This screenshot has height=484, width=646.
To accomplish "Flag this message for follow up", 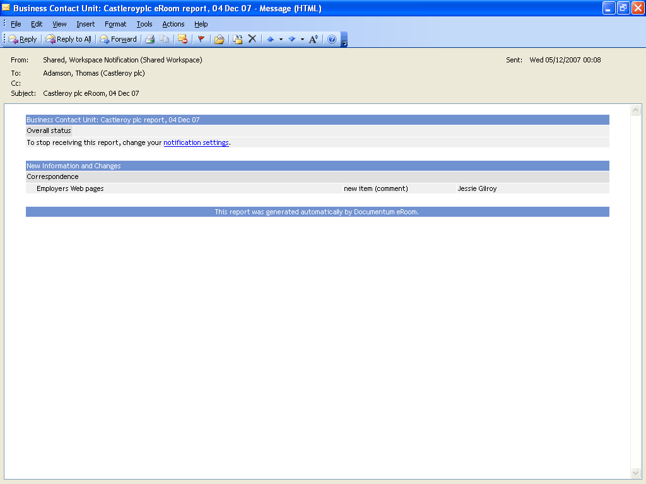I will point(202,39).
